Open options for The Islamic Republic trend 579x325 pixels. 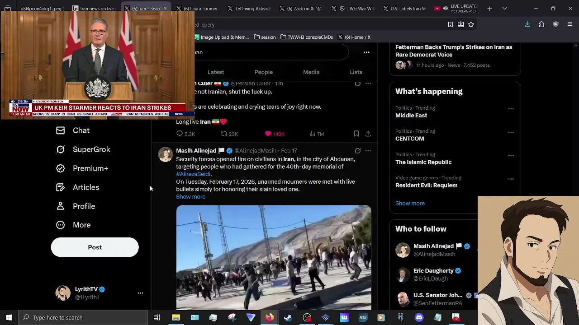point(511,155)
